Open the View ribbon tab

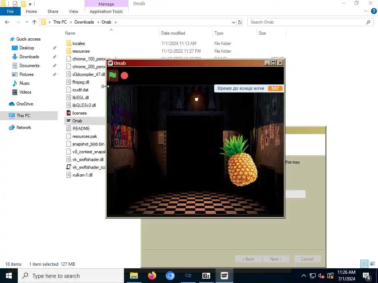73,11
